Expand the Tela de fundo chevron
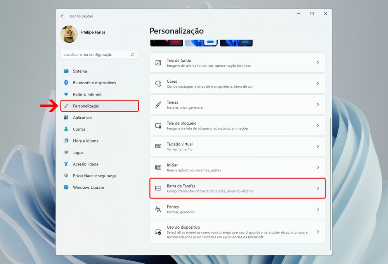The image size is (388, 264). (x=318, y=63)
